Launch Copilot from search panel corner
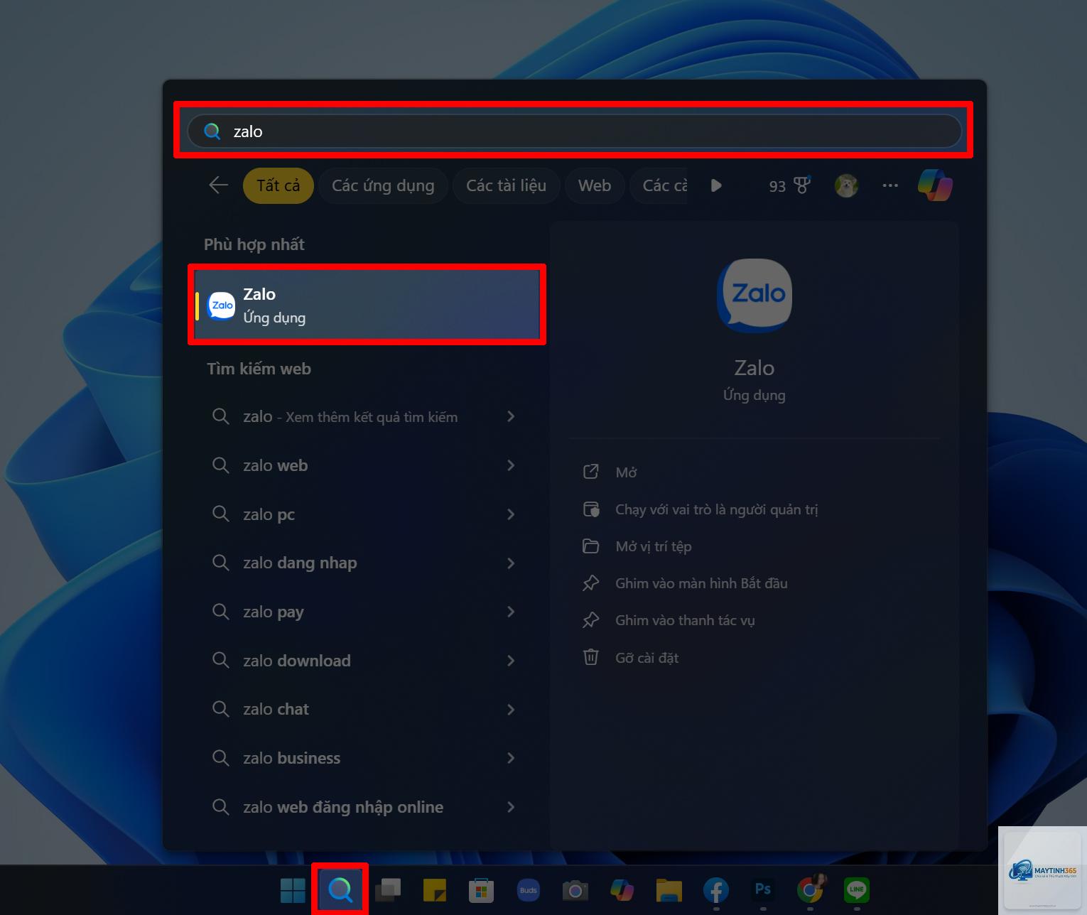1087x915 pixels. point(935,185)
